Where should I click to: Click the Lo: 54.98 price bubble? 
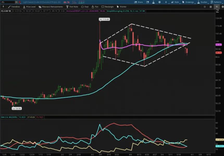pos(17,109)
